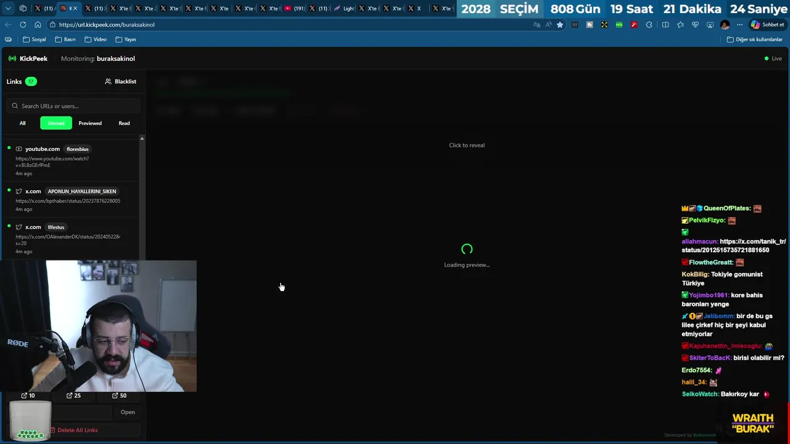This screenshot has height=444, width=790.
Task: Open the Sosyal bookmarks folder
Action: 35,39
